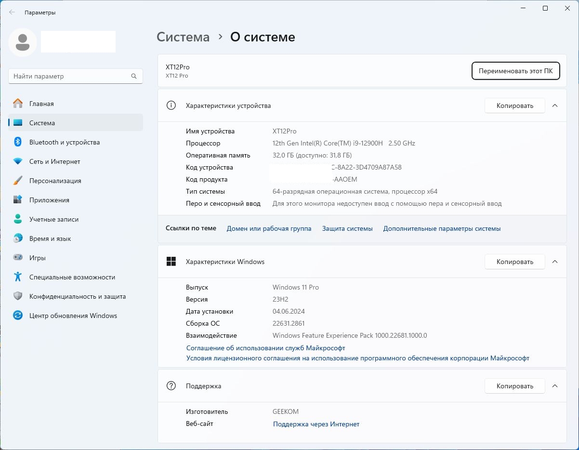Click the Сеть и Интернет Wi-Fi icon
Viewport: 579px width, 450px height.
click(18, 161)
